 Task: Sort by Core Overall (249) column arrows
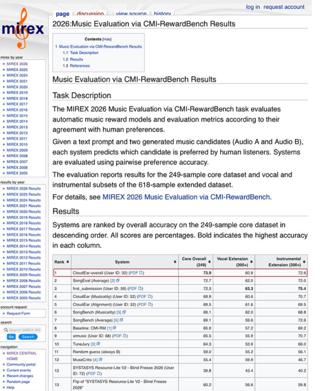209,262
